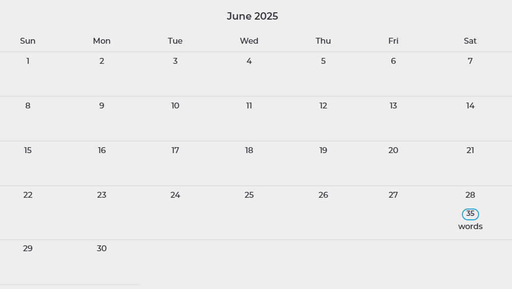Click the June 2025 month title
This screenshot has width=512, height=289.
click(252, 16)
